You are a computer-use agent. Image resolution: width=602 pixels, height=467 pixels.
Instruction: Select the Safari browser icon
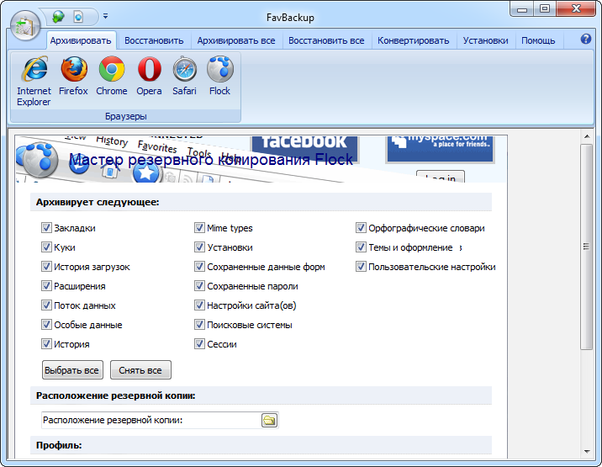click(x=184, y=76)
